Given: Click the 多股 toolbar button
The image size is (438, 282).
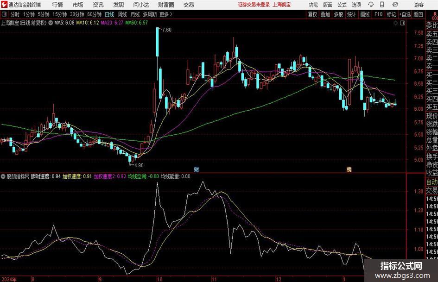Looking at the screenshot, I should coord(338,14).
